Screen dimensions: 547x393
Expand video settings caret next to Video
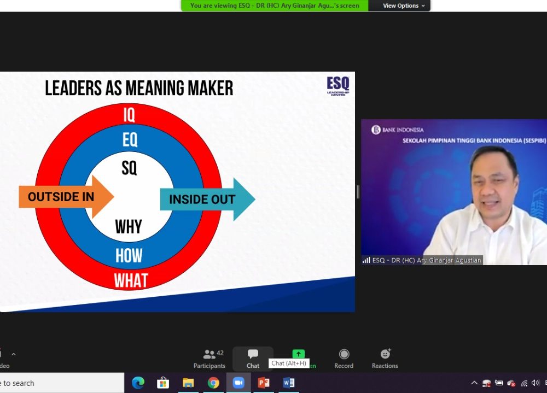[x=14, y=354]
